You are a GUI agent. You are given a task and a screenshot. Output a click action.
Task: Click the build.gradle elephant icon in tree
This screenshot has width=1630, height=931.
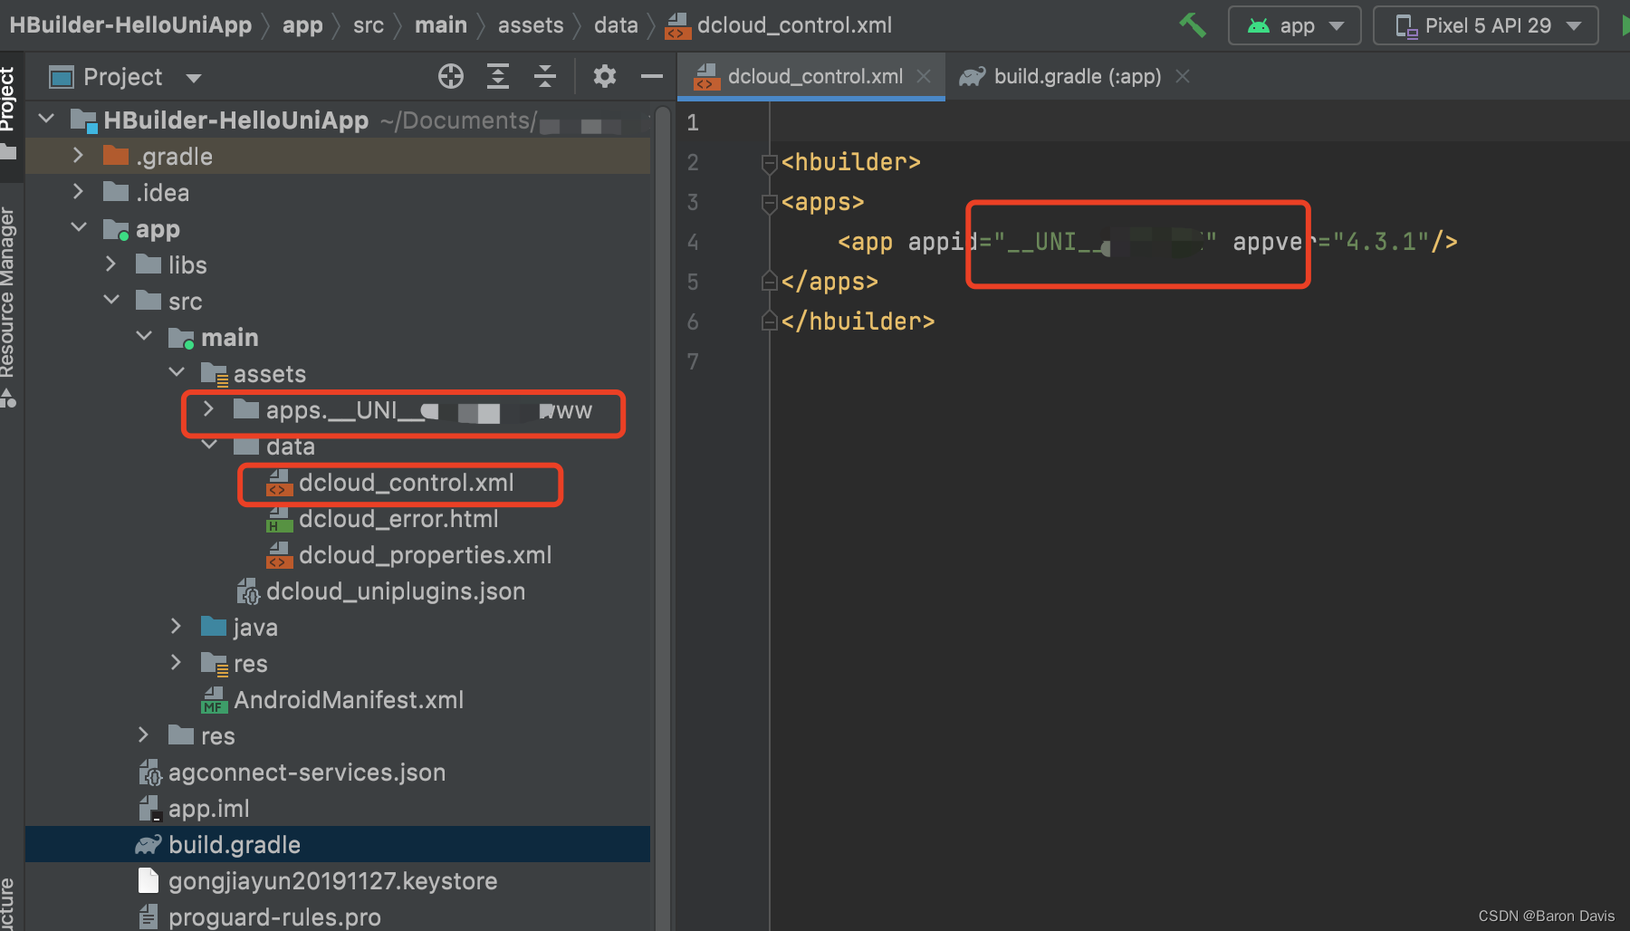point(148,845)
